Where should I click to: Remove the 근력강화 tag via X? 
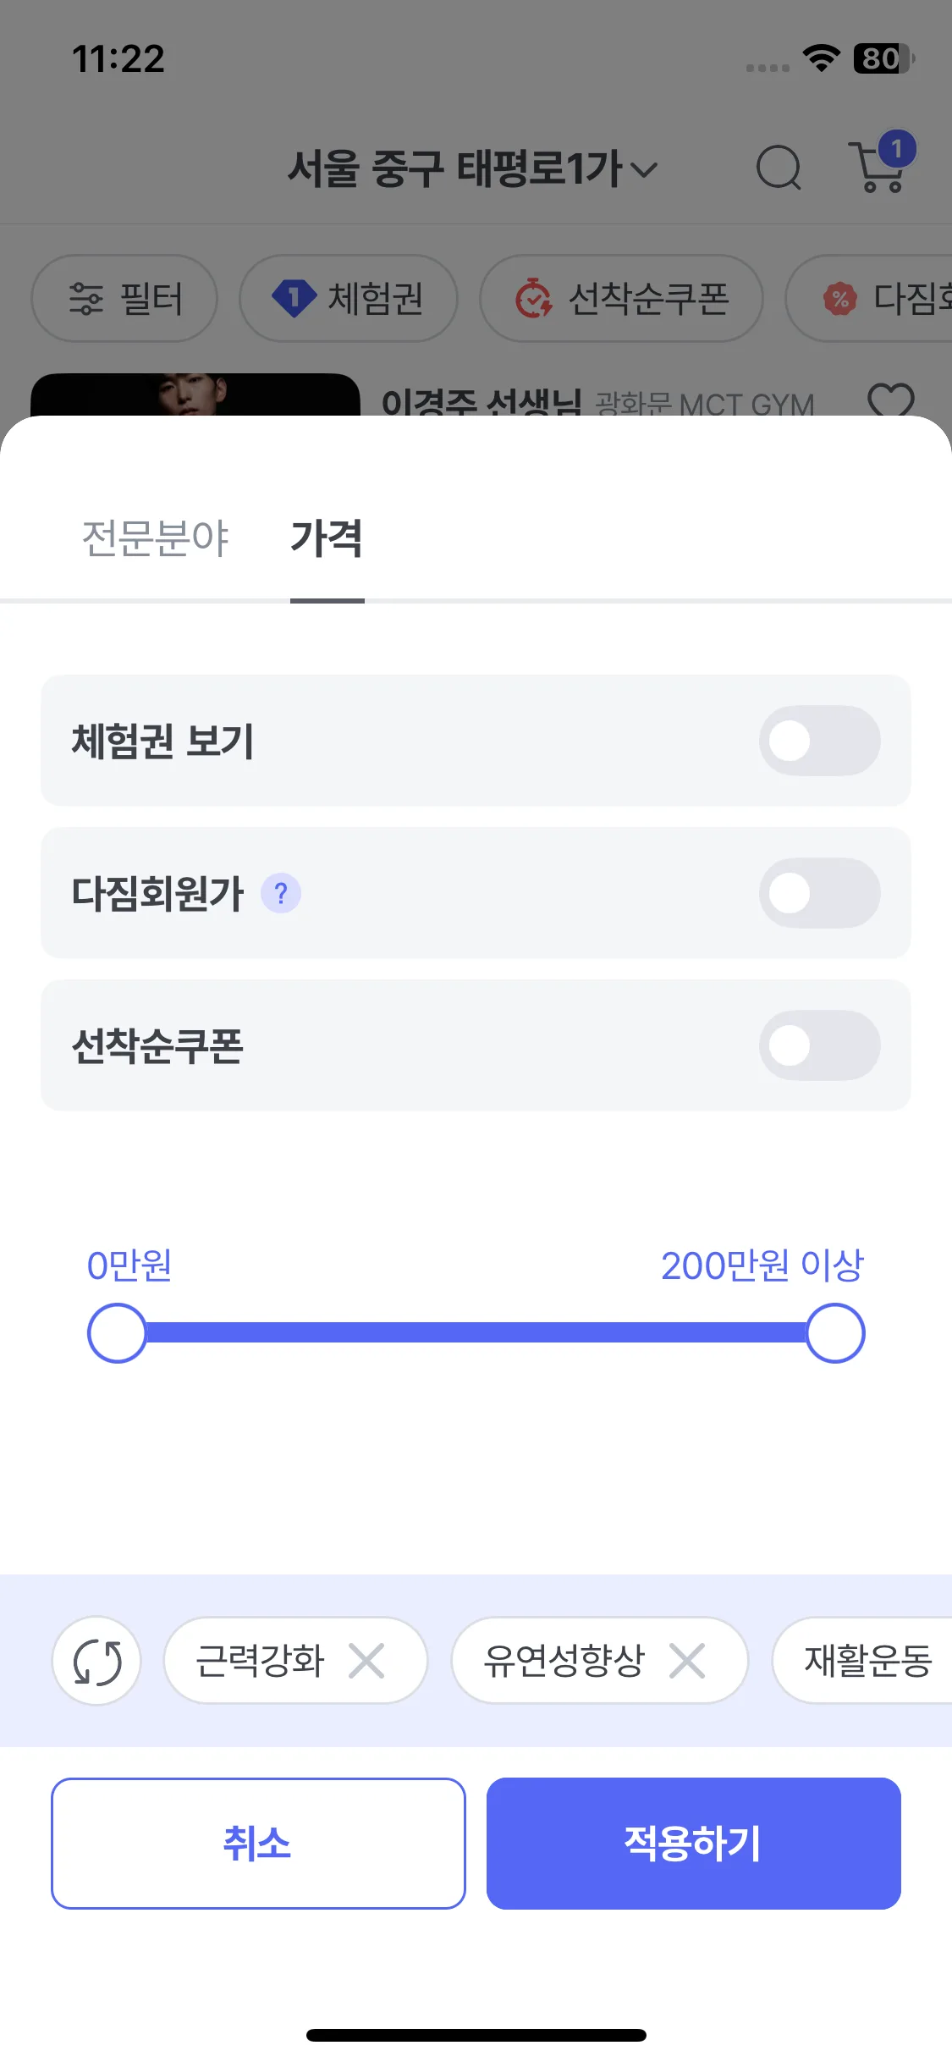click(x=367, y=1661)
